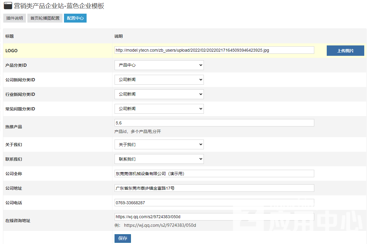This screenshot has height=244, width=369.
Task: Click the 说明 column header
Action: coord(118,36)
